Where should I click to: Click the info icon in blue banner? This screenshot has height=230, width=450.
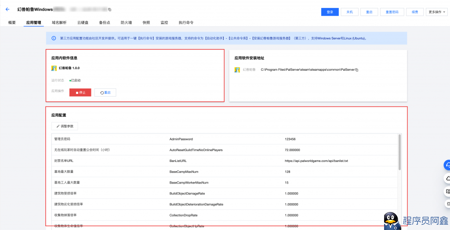[x=54, y=38]
